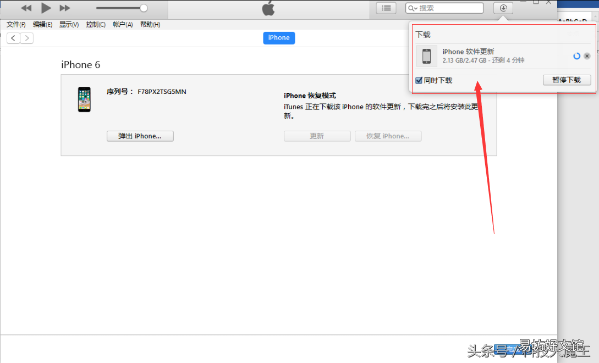599x363 pixels.
Task: Click the 序列号 label
Action: coord(120,92)
